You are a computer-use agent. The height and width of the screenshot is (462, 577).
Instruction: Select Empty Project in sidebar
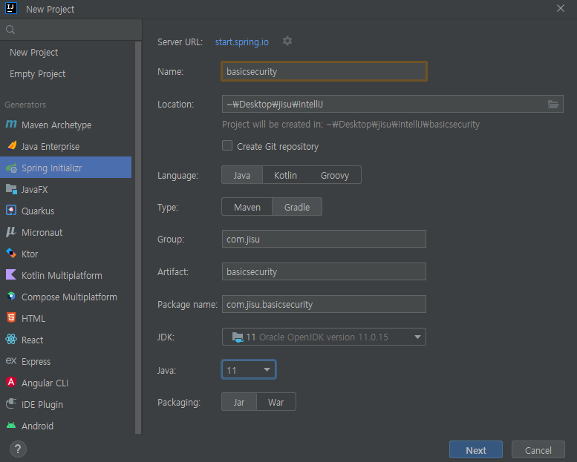pyautogui.click(x=38, y=74)
